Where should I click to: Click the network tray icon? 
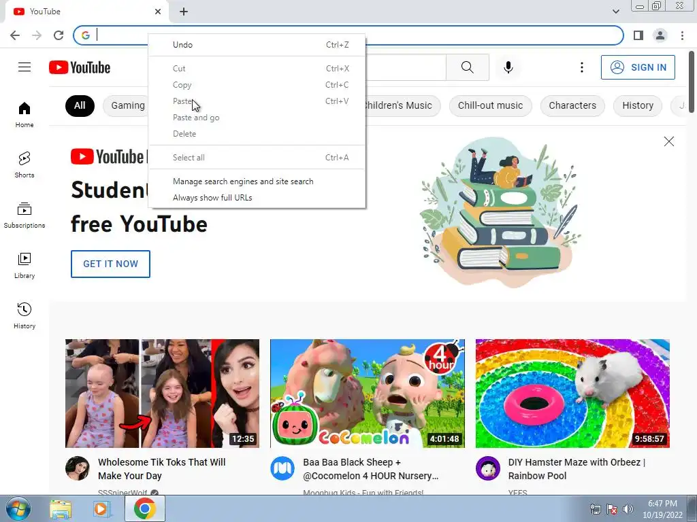[595, 509]
